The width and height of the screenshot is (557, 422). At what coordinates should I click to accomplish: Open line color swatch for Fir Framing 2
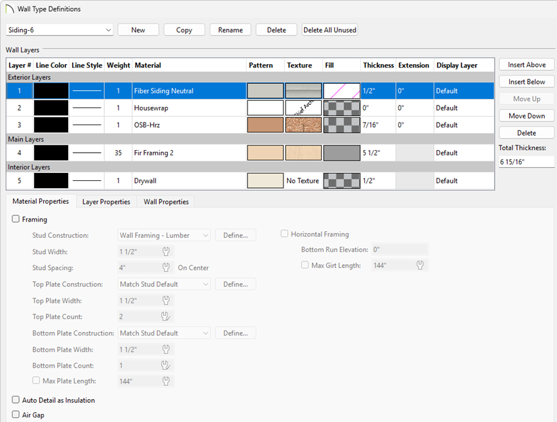tap(51, 153)
